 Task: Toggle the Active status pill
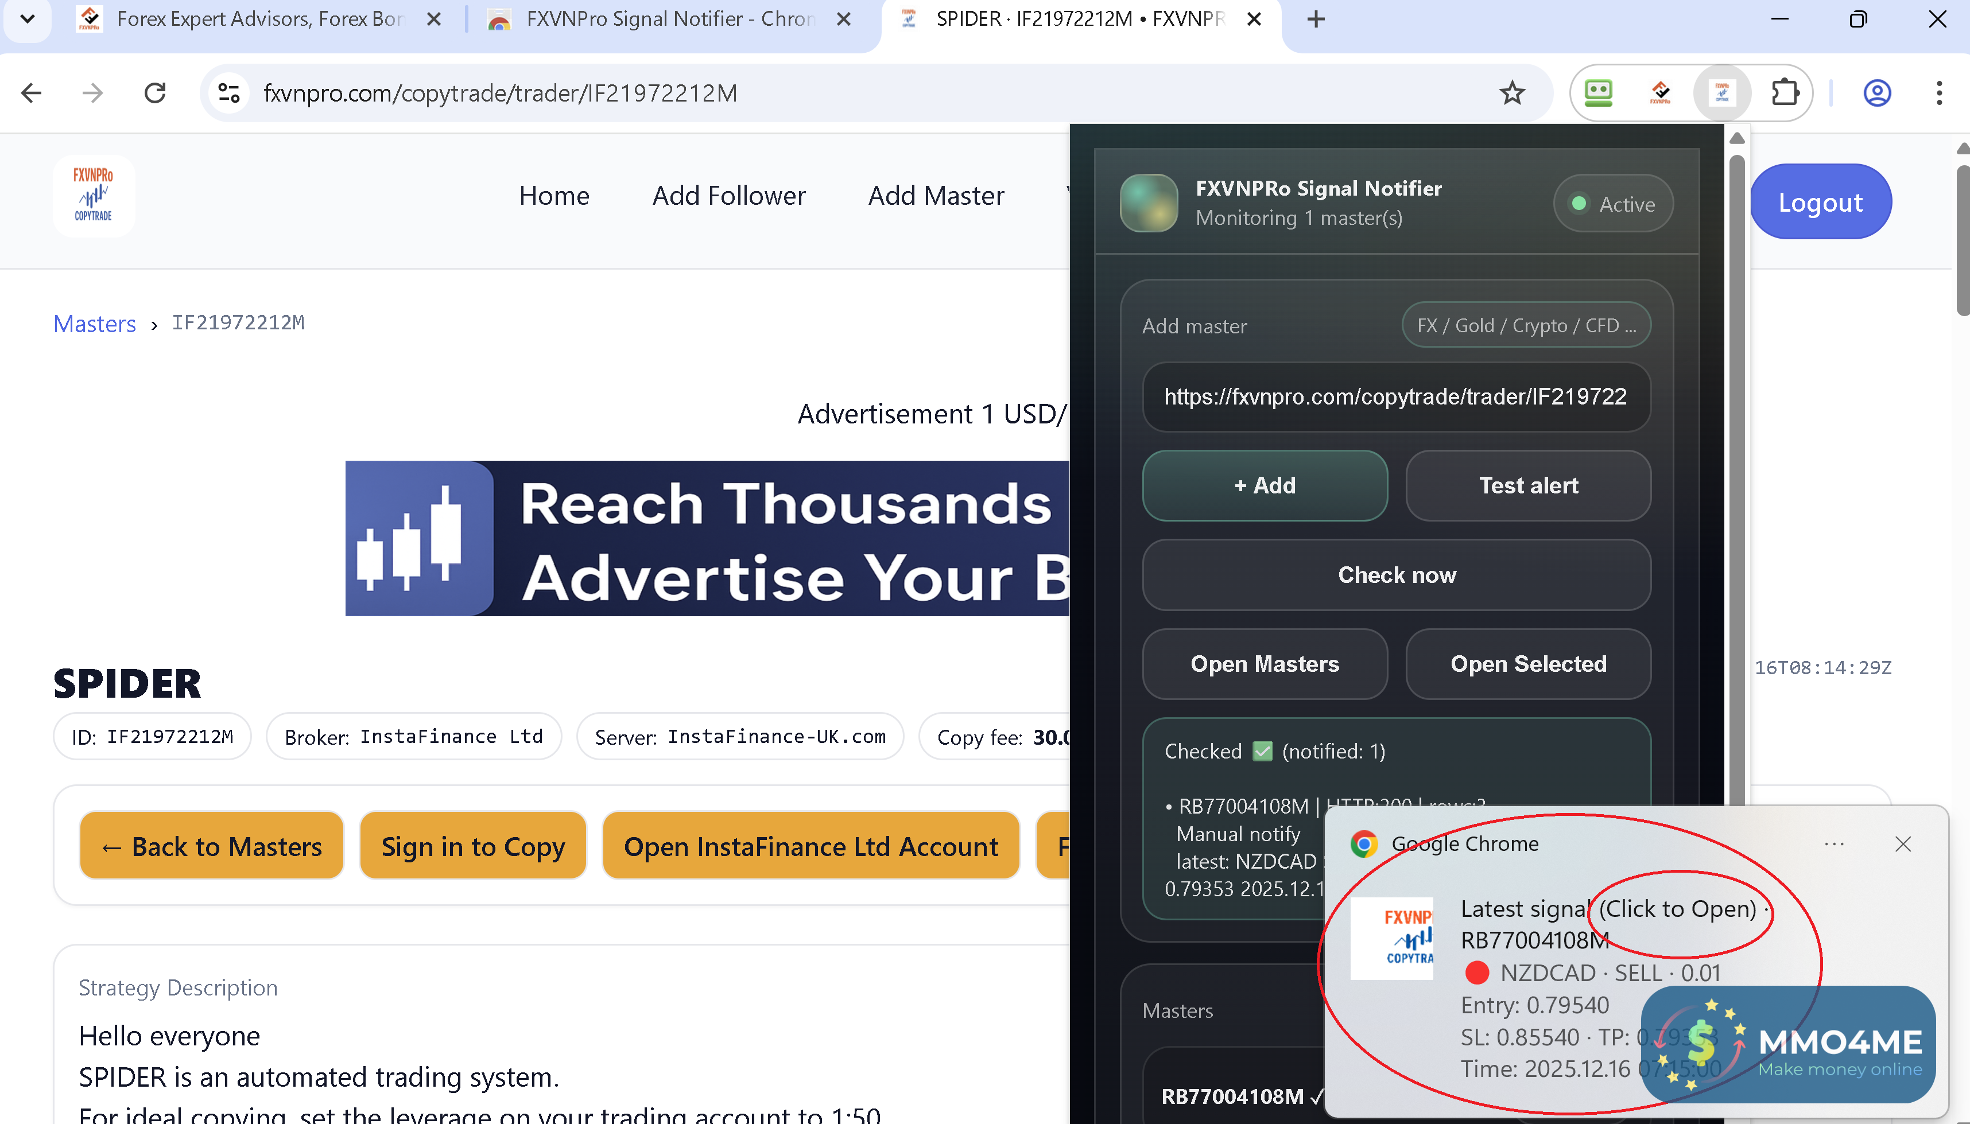(1612, 204)
